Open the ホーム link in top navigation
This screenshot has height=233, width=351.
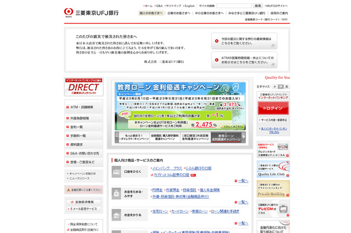click(x=149, y=6)
